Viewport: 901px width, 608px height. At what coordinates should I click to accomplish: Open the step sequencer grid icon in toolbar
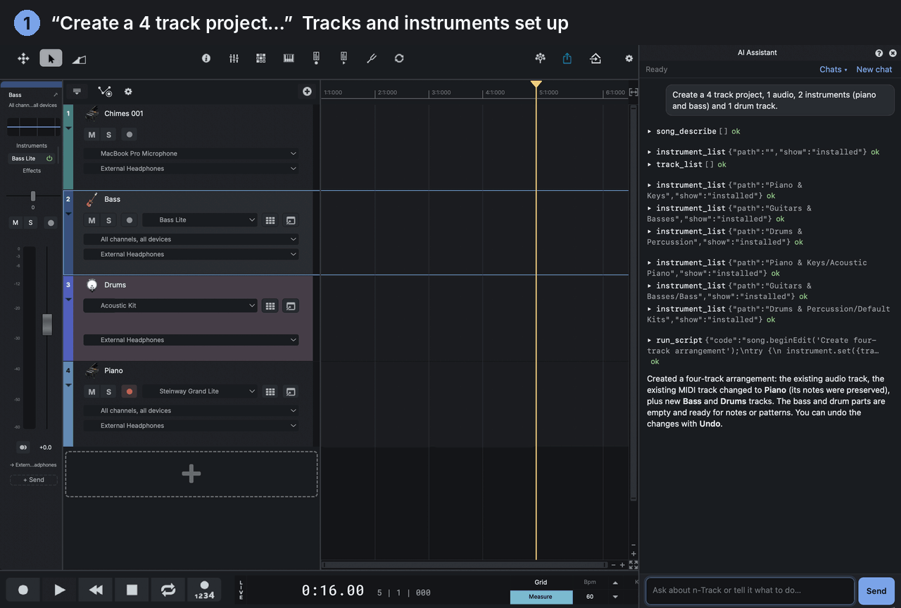click(261, 58)
